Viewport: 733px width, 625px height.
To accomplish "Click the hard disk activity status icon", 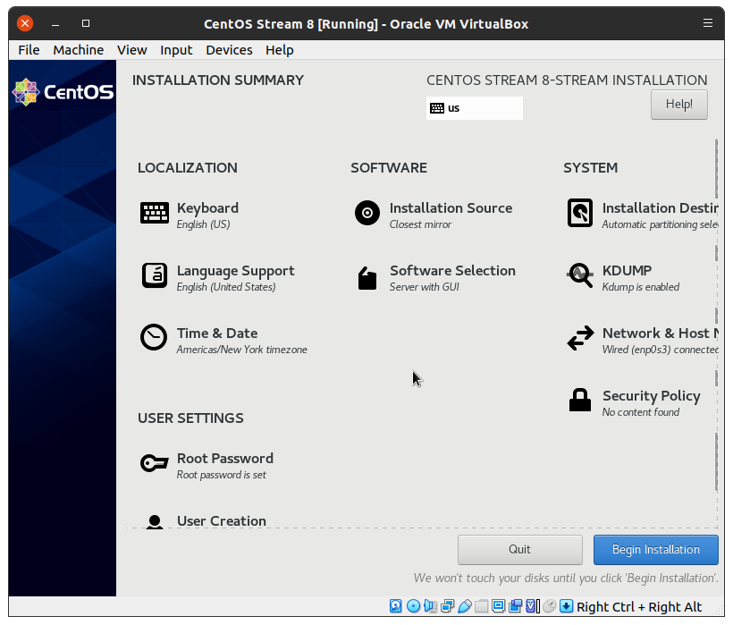I will click(396, 606).
